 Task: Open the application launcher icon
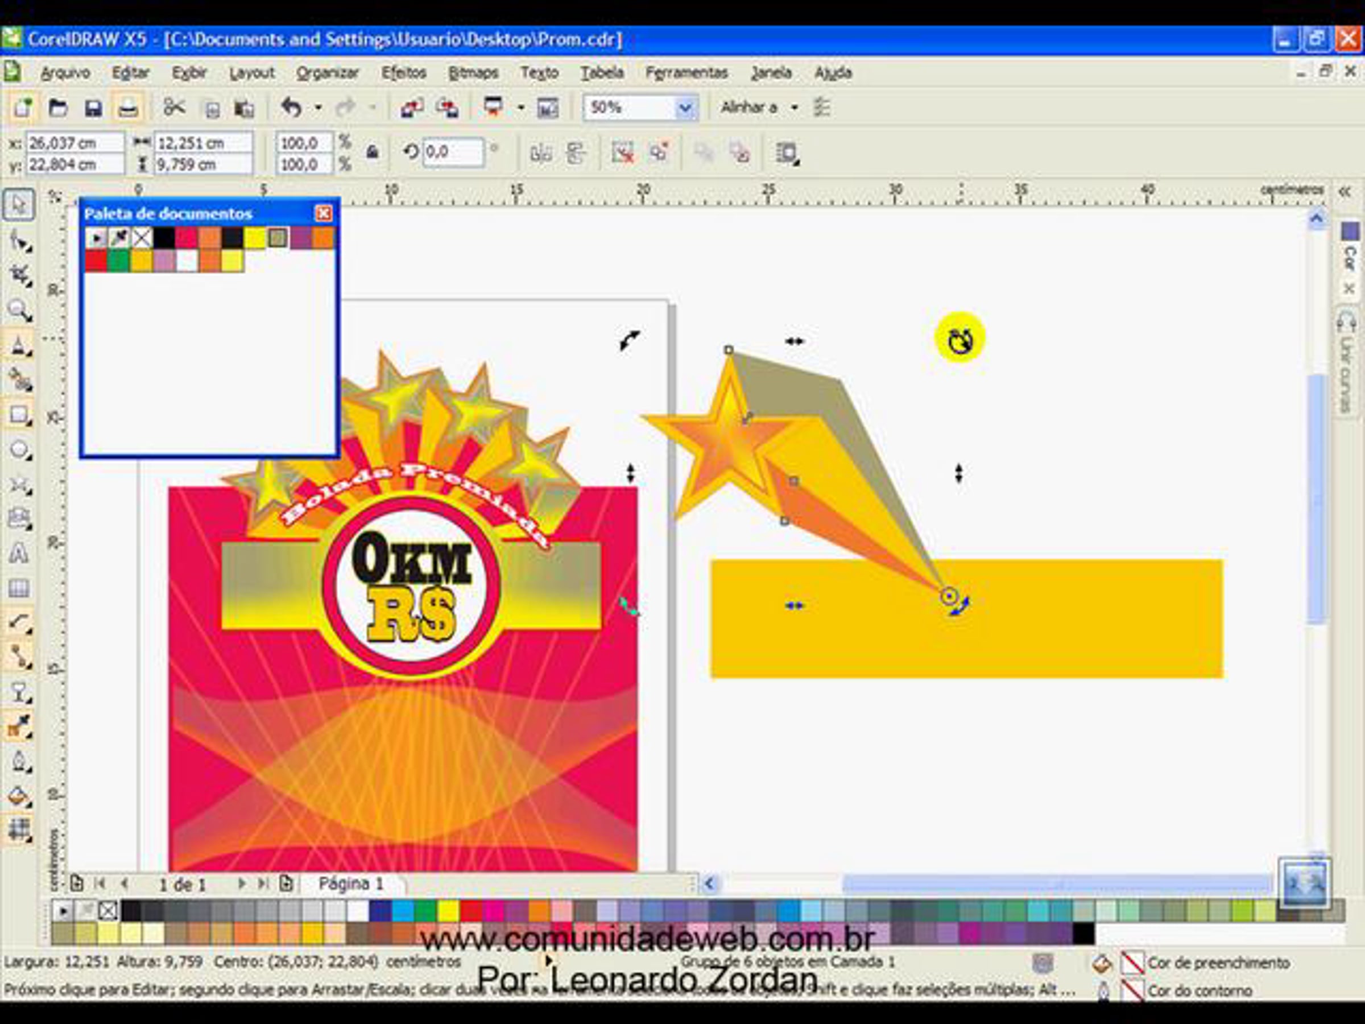(494, 107)
